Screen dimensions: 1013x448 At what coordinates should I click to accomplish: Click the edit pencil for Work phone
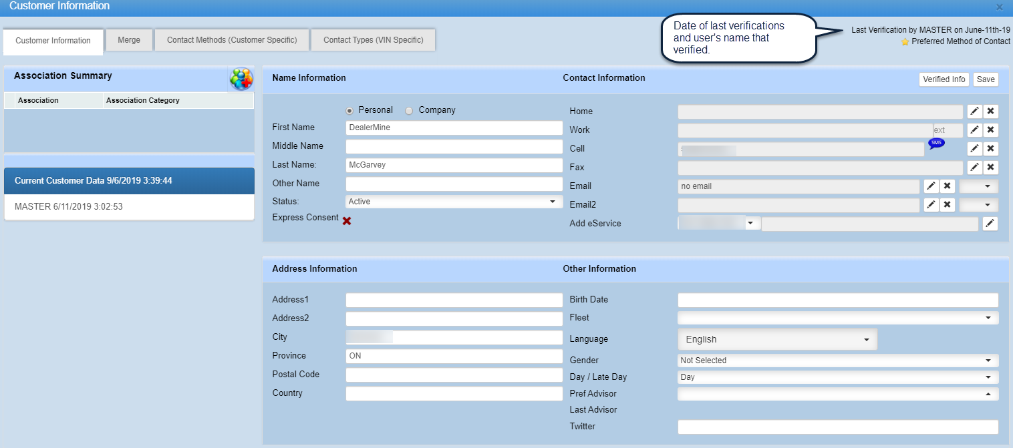click(974, 130)
